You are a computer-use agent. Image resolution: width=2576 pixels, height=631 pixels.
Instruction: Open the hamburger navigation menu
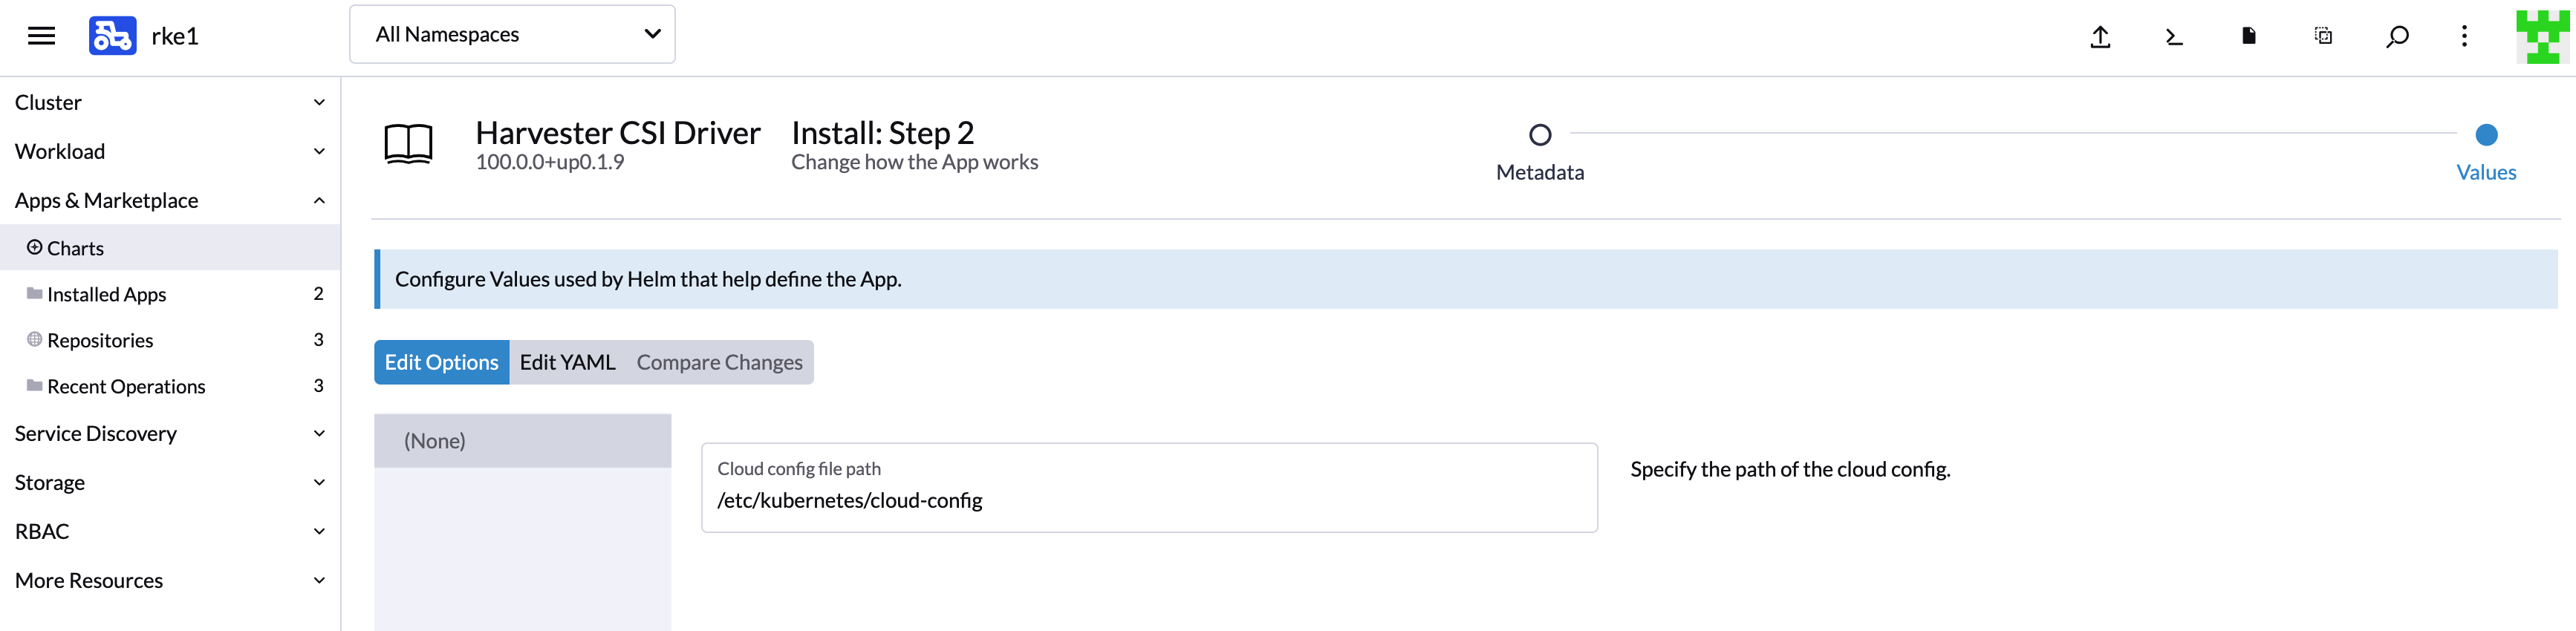point(41,36)
